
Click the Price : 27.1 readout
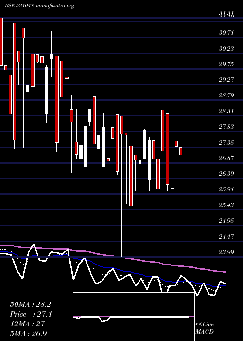tap(31, 314)
